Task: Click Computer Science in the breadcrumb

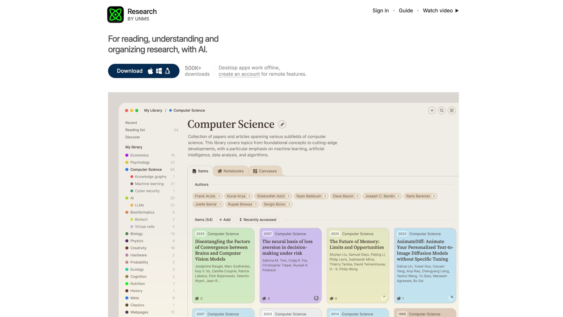Action: [187, 110]
